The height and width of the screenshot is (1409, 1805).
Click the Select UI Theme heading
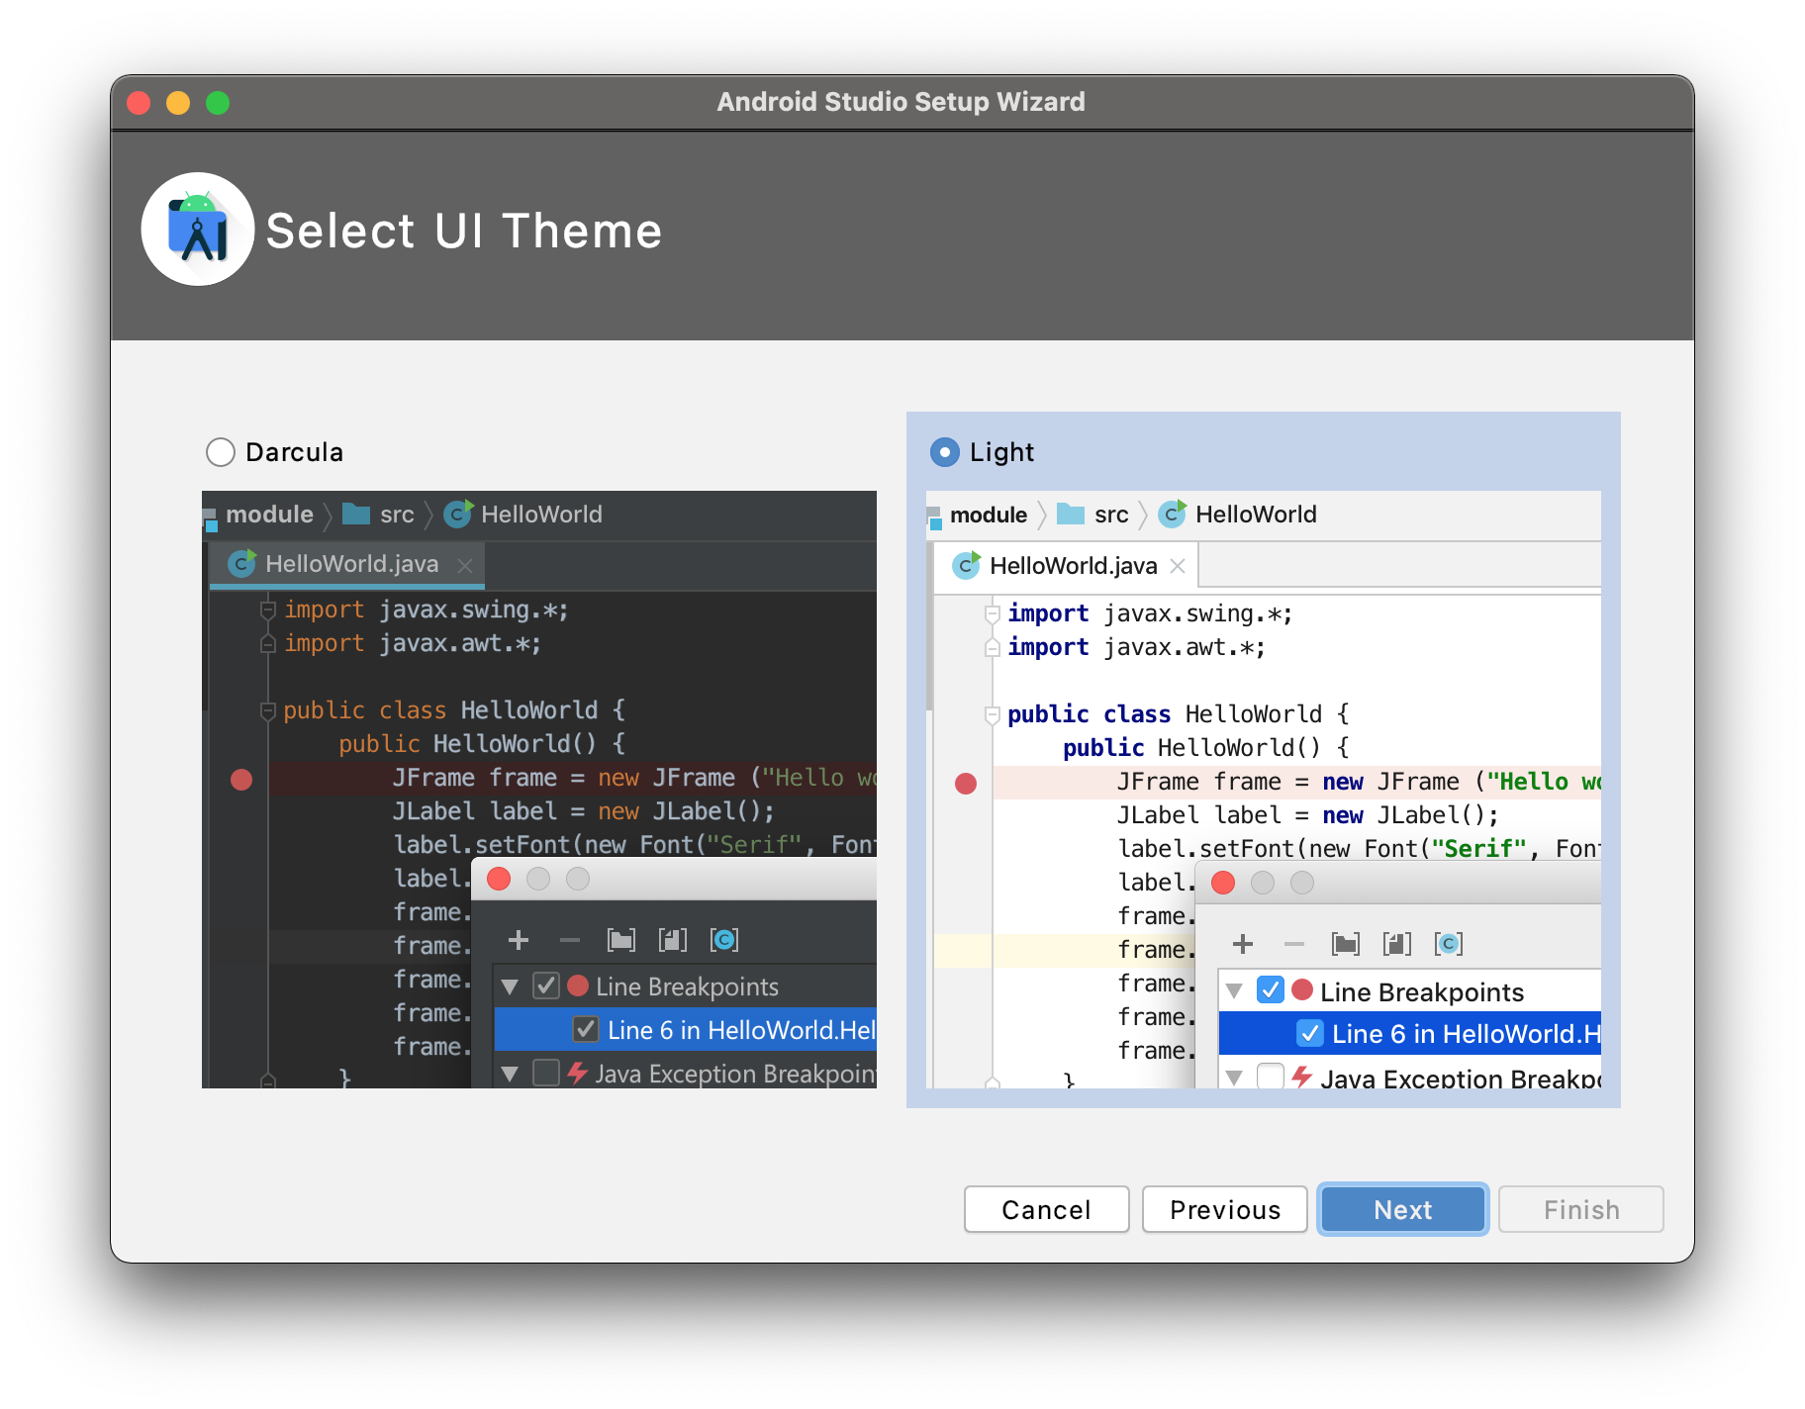click(464, 231)
